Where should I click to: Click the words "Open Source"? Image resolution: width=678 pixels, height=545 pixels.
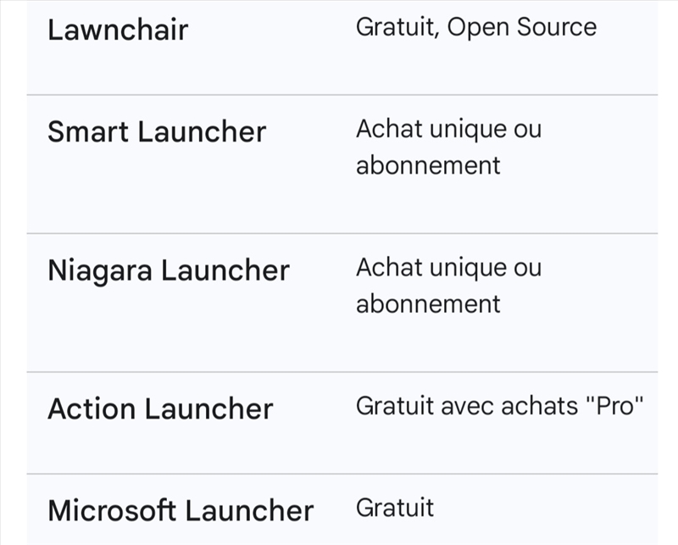[x=522, y=27]
